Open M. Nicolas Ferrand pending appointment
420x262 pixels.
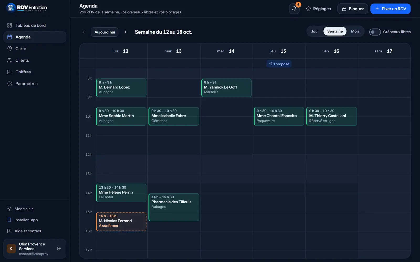click(121, 221)
